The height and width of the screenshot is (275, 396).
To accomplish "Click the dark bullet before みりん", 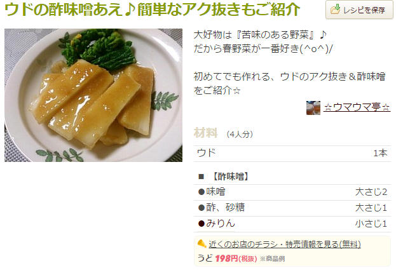I will 201,224.
